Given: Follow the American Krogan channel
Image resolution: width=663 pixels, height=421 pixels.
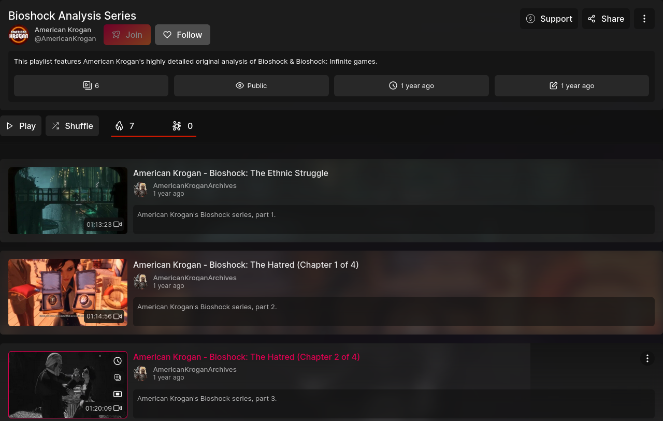Looking at the screenshot, I should 182,35.
